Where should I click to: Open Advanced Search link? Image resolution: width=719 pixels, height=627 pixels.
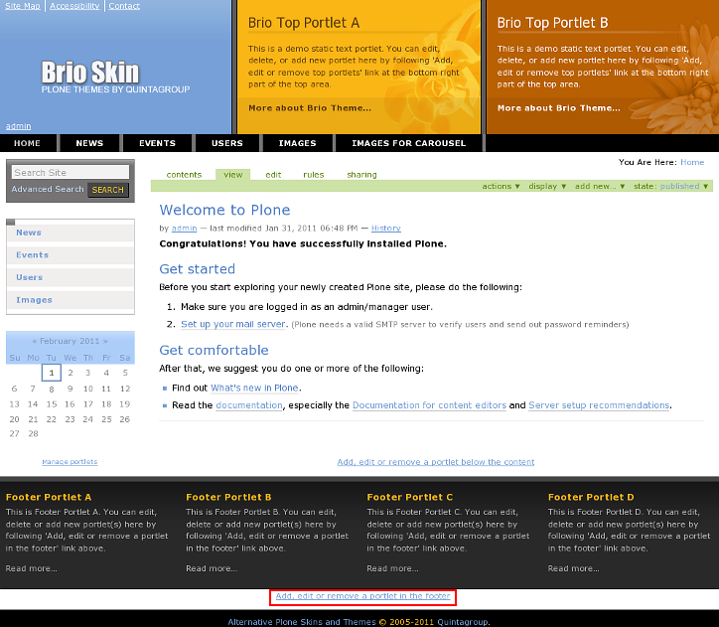(x=48, y=189)
